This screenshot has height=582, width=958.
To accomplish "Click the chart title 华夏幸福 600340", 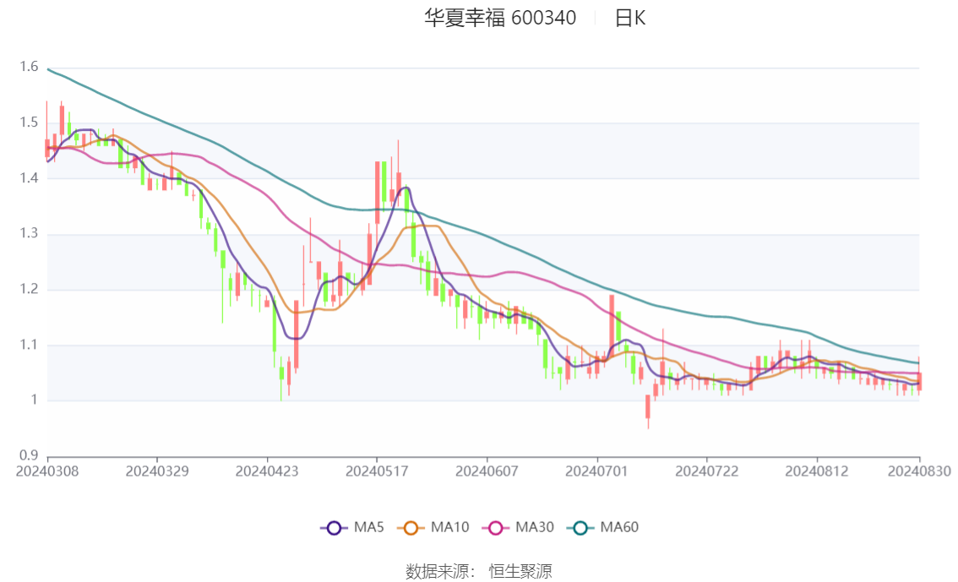I will click(500, 18).
